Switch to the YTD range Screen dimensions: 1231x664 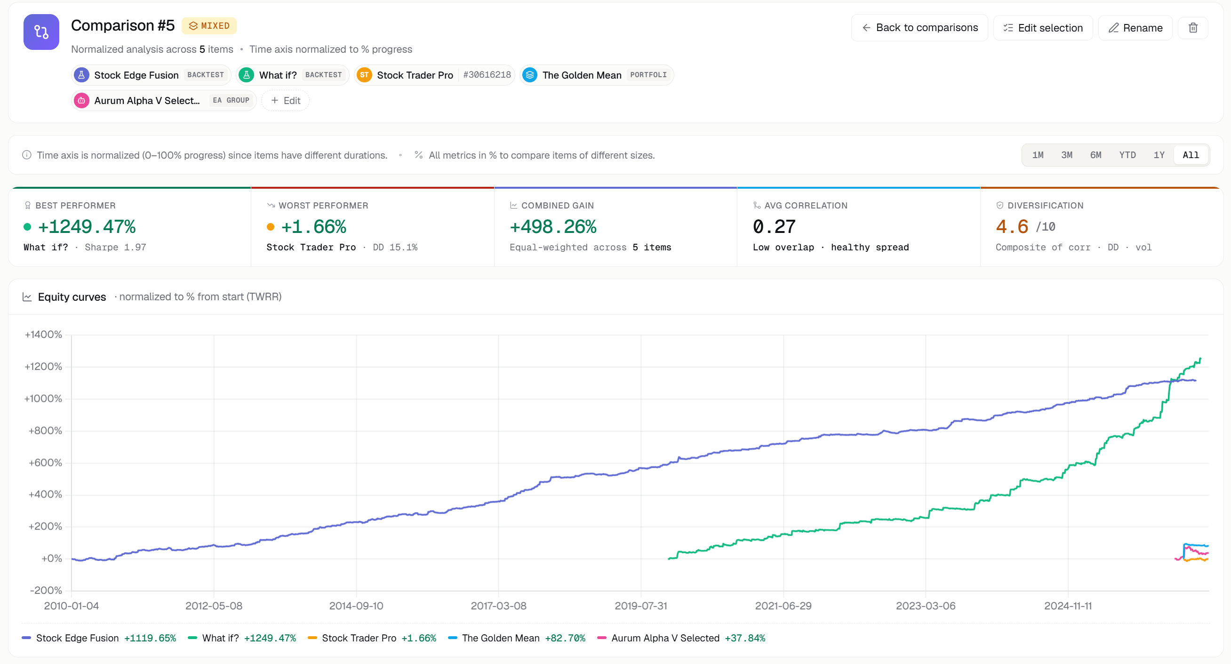[x=1127, y=155]
